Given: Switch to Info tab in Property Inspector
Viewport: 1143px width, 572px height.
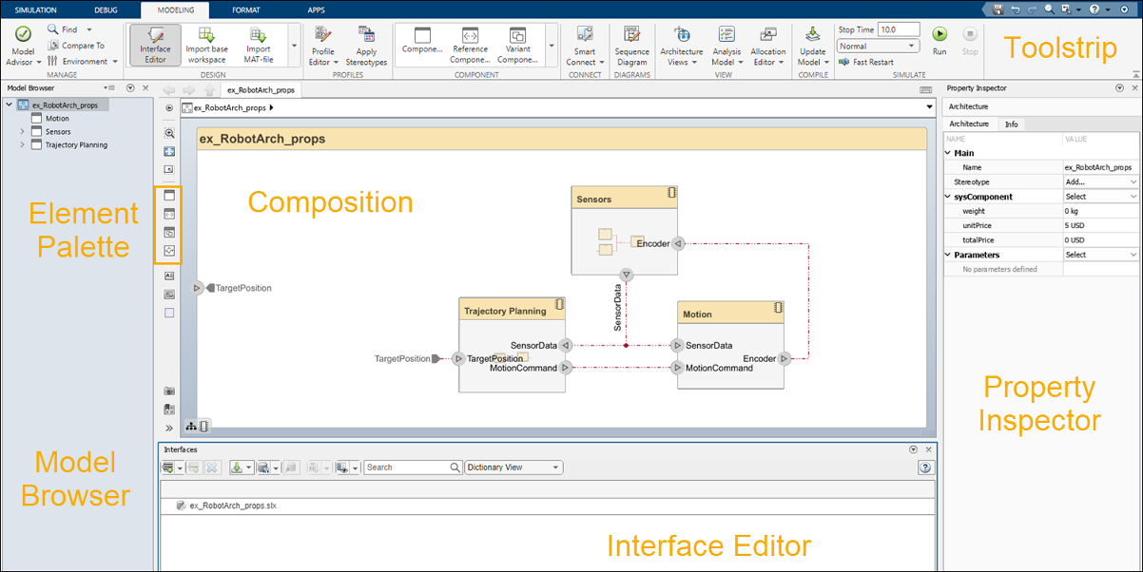Looking at the screenshot, I should tap(1011, 124).
